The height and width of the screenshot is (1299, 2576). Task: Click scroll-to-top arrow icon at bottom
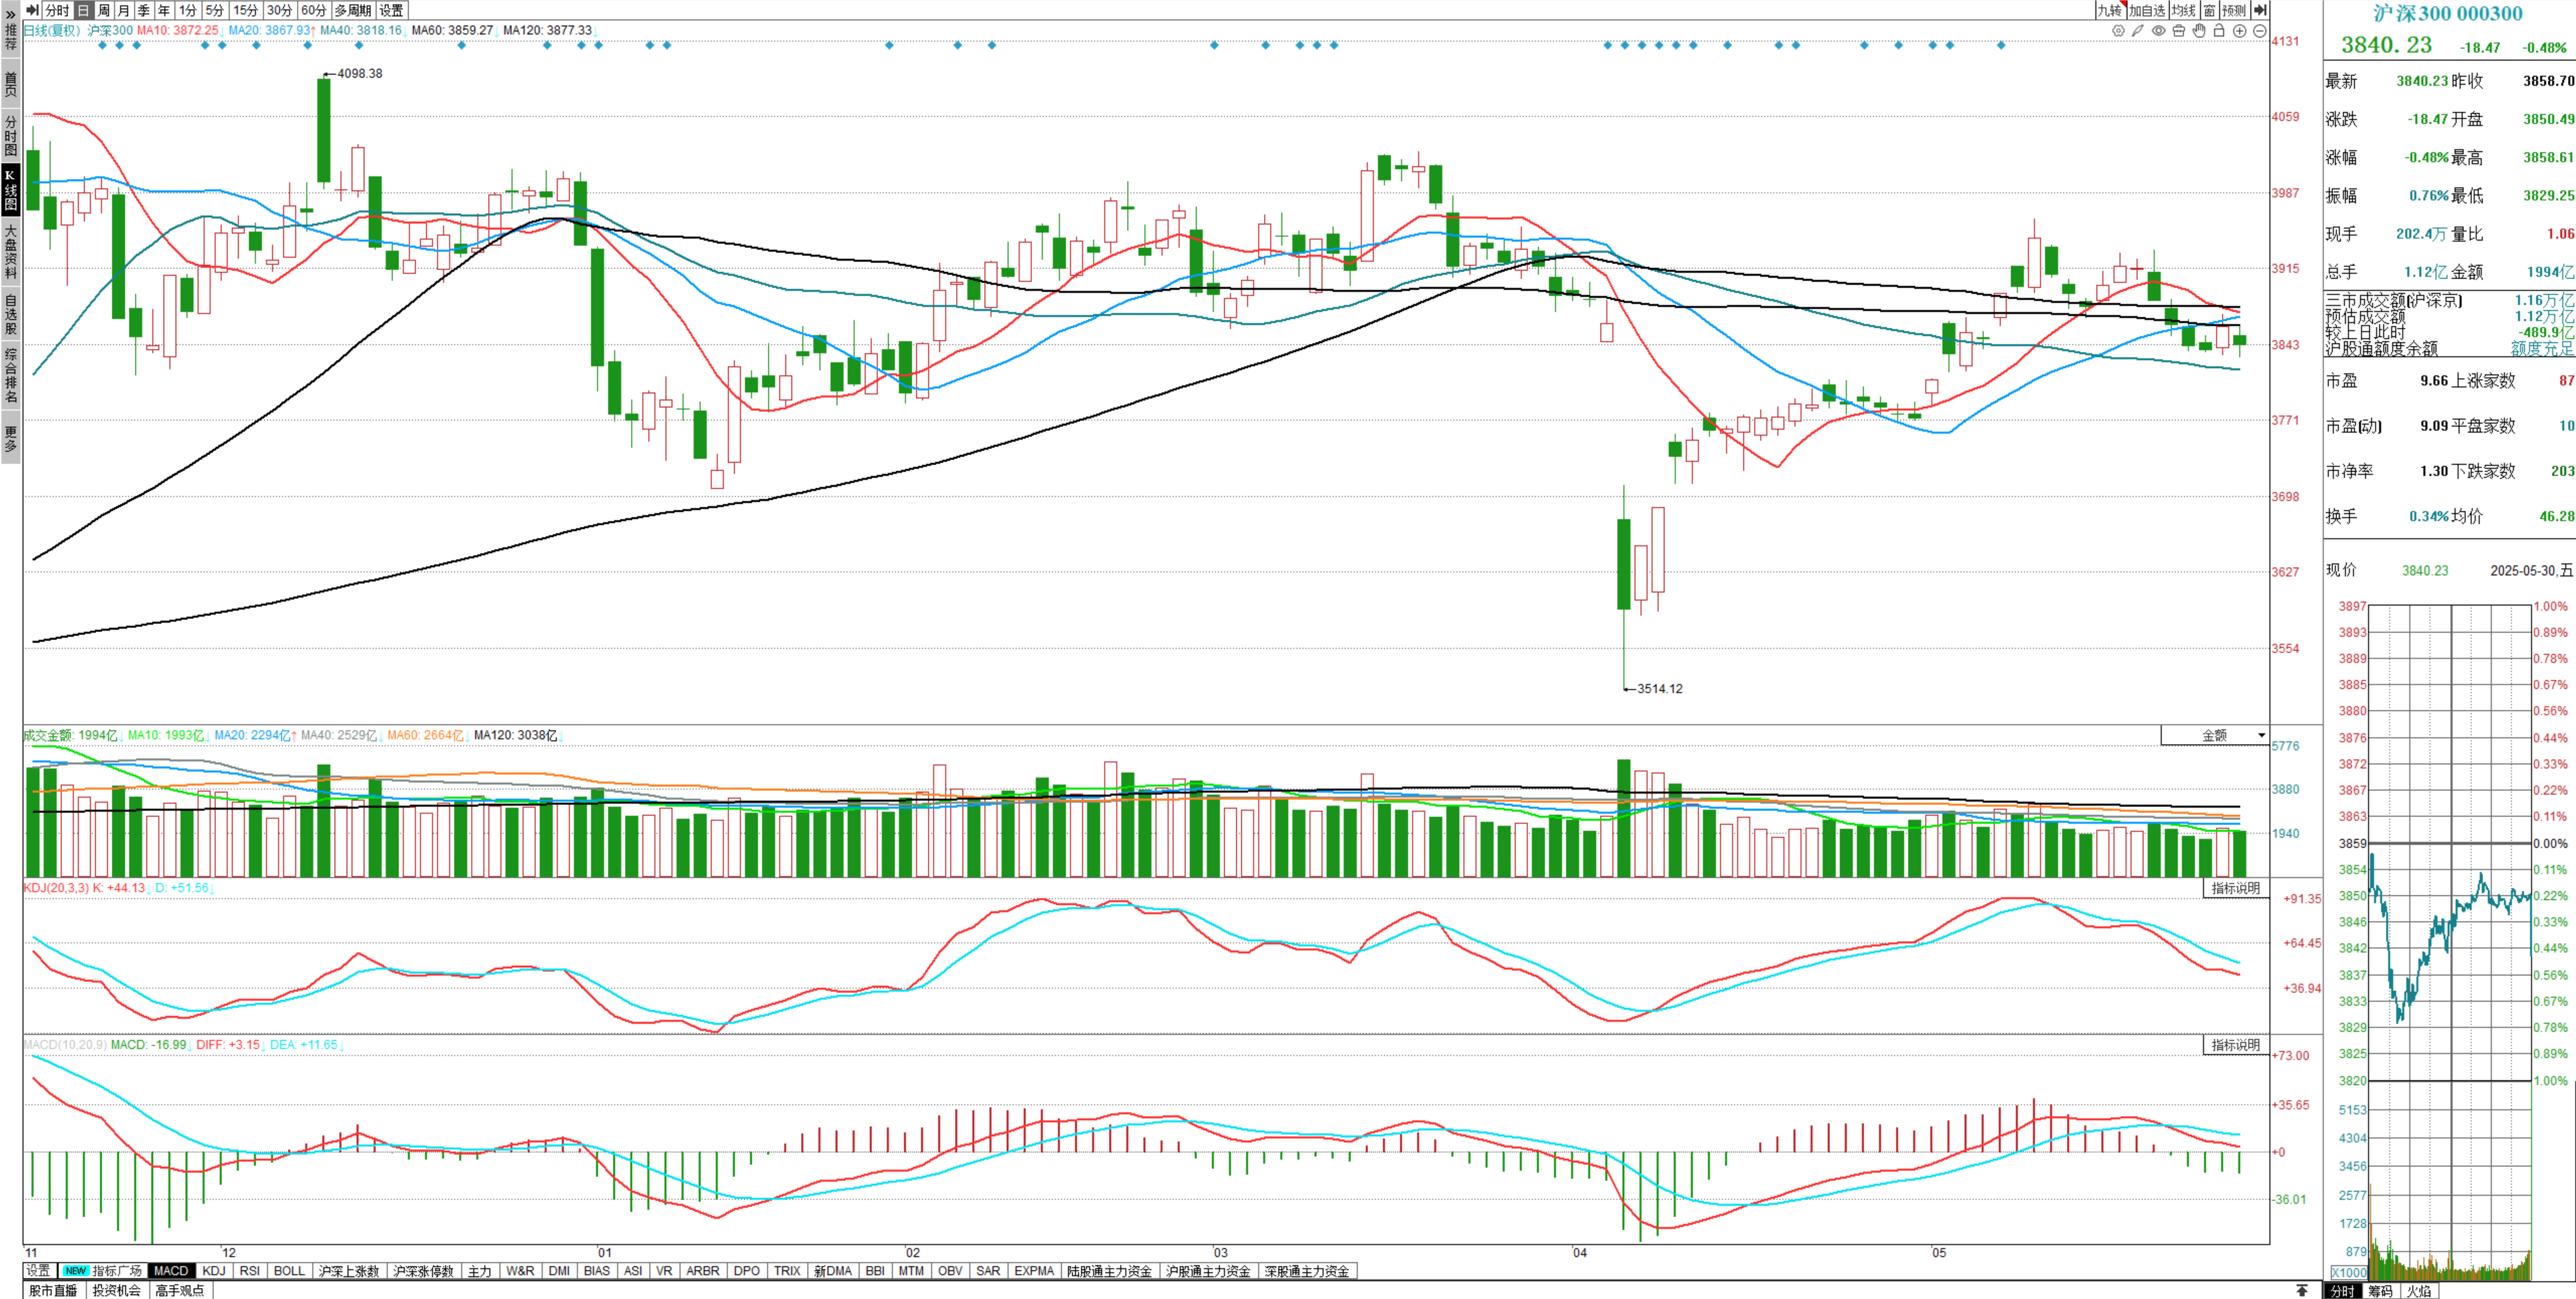click(x=2302, y=1290)
